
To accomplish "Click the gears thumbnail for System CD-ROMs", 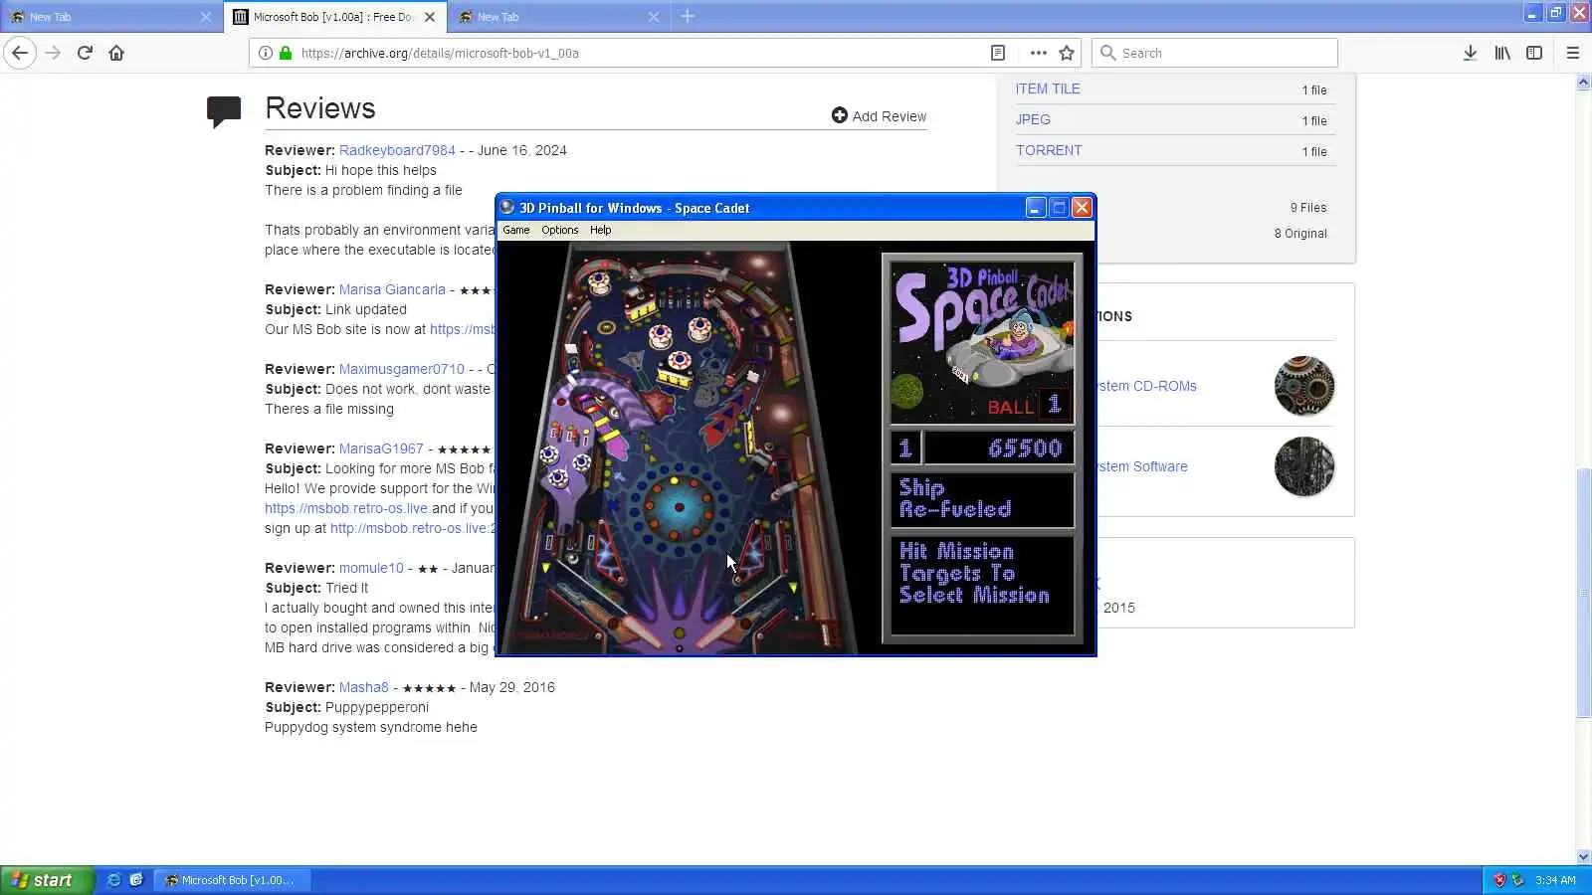I will tap(1304, 386).
